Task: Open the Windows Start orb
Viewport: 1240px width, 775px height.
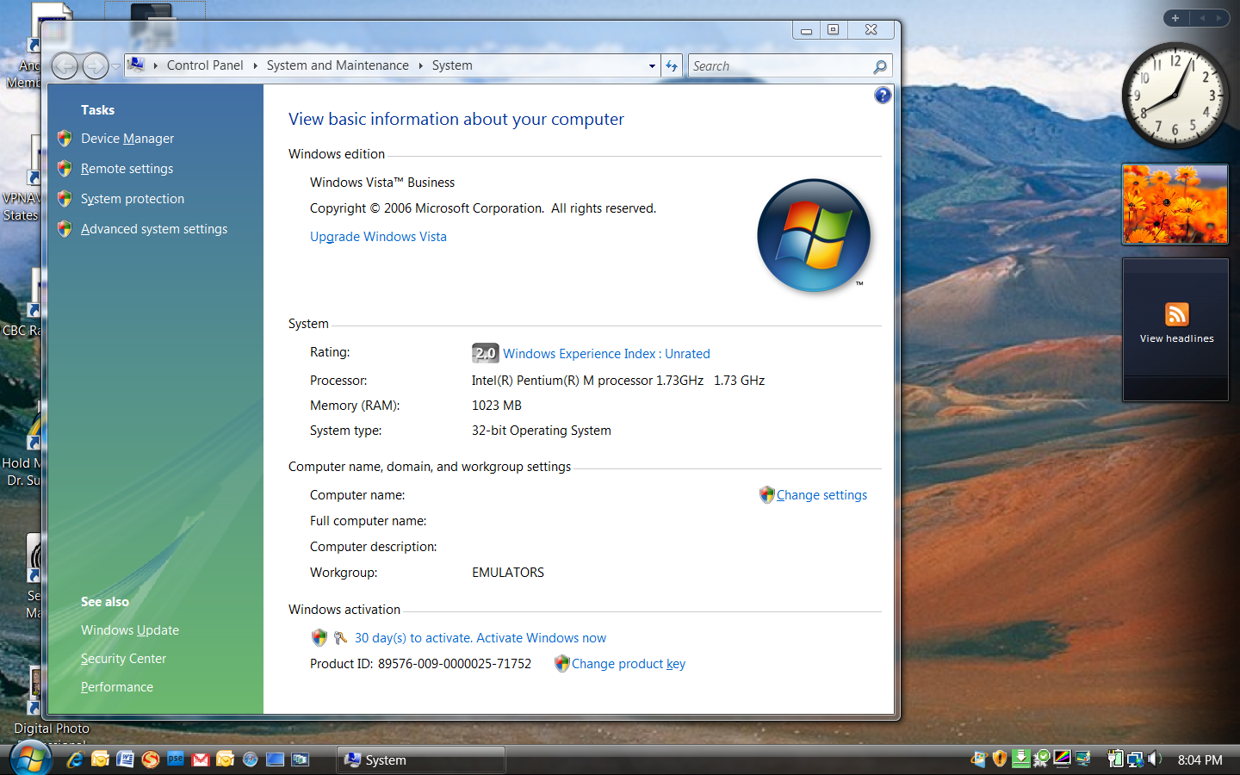Action: point(31,759)
